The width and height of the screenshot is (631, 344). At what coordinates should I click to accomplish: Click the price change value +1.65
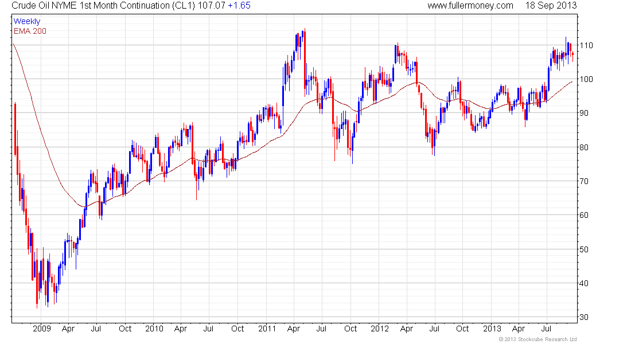(239, 6)
